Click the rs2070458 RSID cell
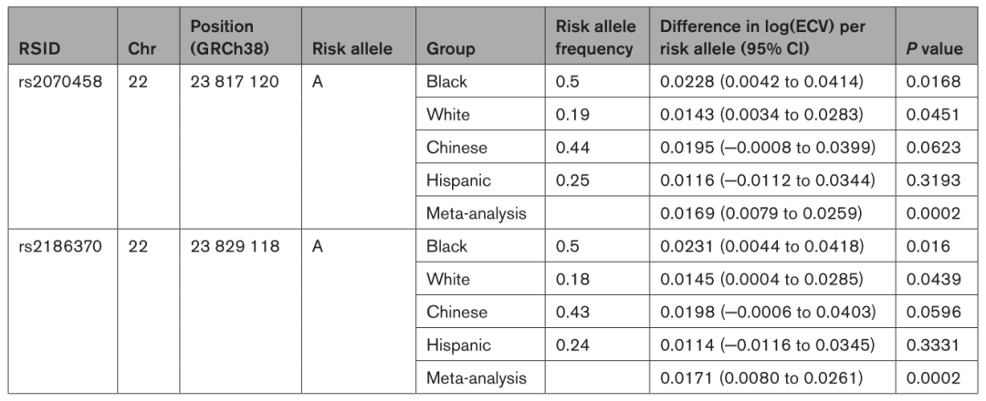The width and height of the screenshot is (986, 401). [x=60, y=82]
